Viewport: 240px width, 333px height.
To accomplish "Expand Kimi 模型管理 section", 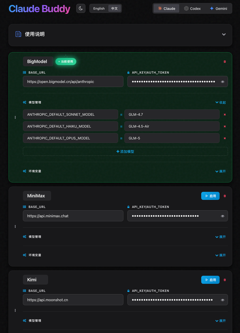I will [220, 321].
